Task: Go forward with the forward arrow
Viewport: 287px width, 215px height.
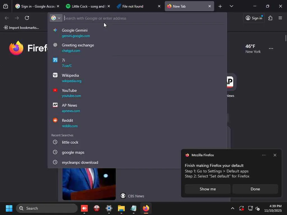Action: (17, 18)
